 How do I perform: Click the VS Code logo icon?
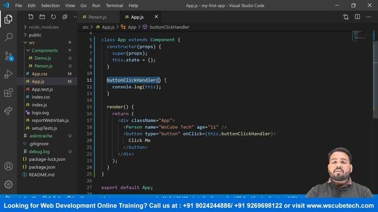6,5
